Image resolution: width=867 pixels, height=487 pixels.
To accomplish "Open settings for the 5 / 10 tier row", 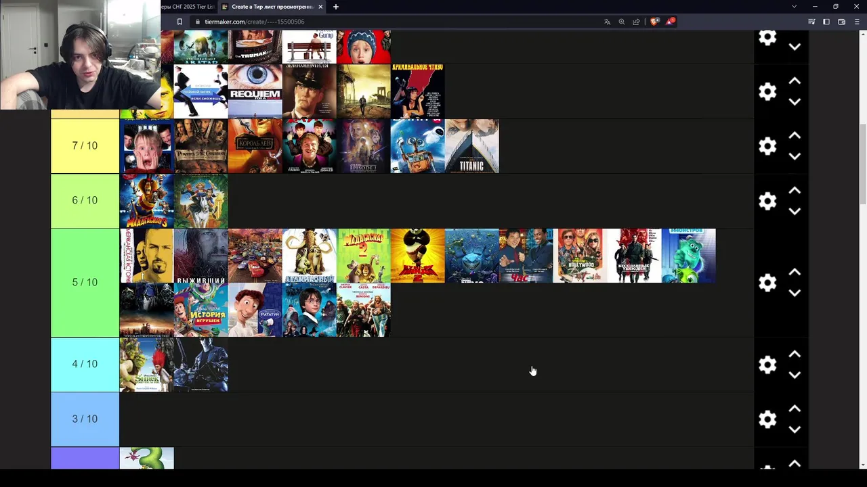I will click(767, 283).
